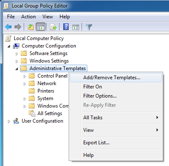Click the Up one level folder icon
Screen dimensions: 169x166
click(x=31, y=27)
